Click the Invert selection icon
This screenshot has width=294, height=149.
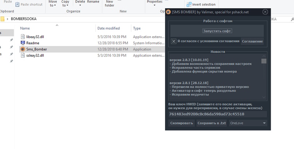(189, 4)
